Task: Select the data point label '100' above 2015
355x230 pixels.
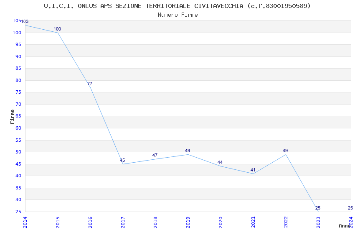Action: point(57,29)
